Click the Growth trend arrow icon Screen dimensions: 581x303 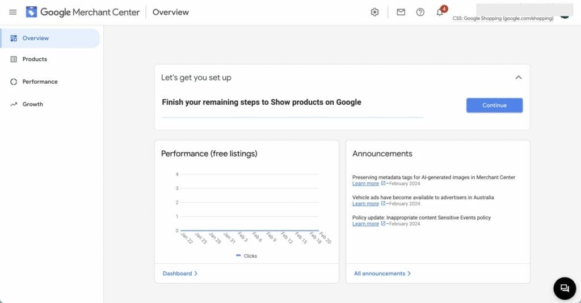pyautogui.click(x=14, y=104)
